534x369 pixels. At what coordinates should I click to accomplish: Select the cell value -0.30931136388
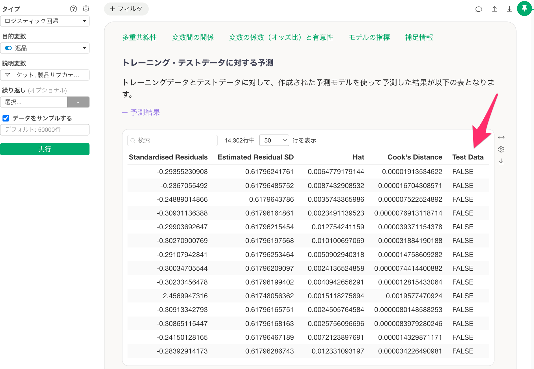coord(182,213)
